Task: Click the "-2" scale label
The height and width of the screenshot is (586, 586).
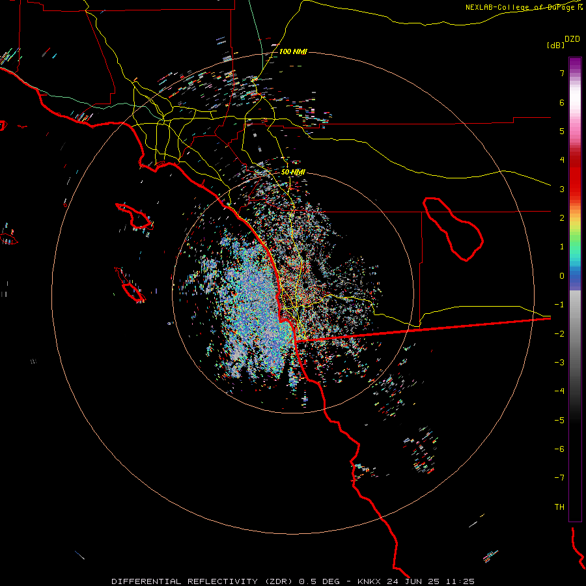Action: tap(559, 334)
